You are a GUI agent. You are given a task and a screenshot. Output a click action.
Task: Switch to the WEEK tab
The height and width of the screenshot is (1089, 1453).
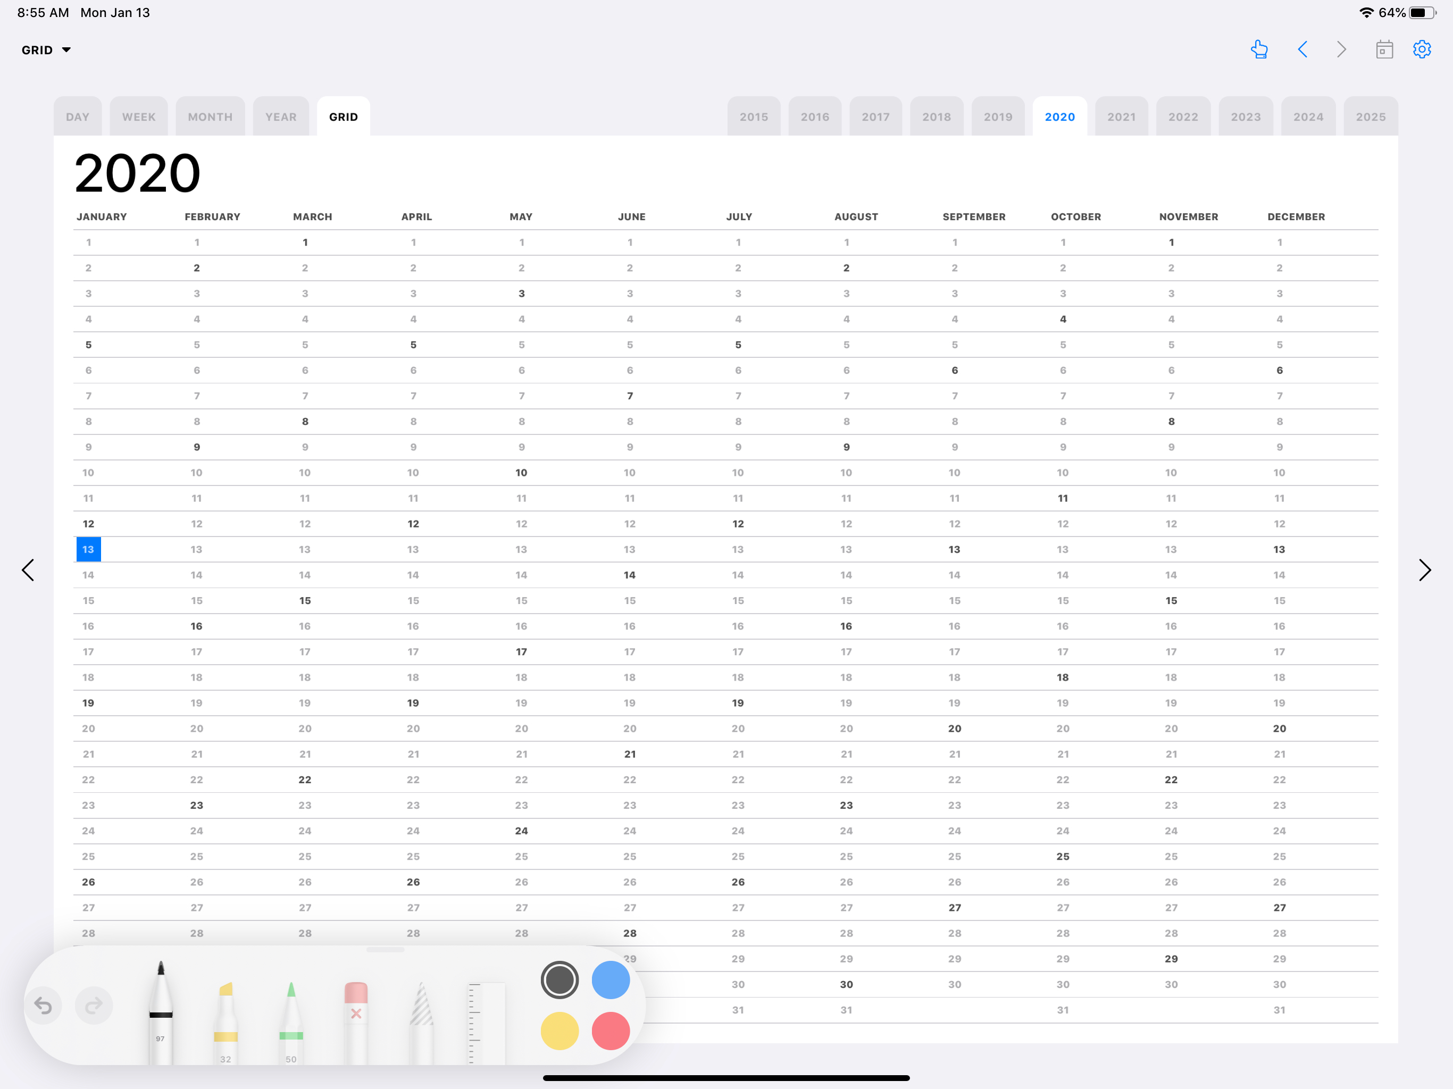pyautogui.click(x=139, y=116)
